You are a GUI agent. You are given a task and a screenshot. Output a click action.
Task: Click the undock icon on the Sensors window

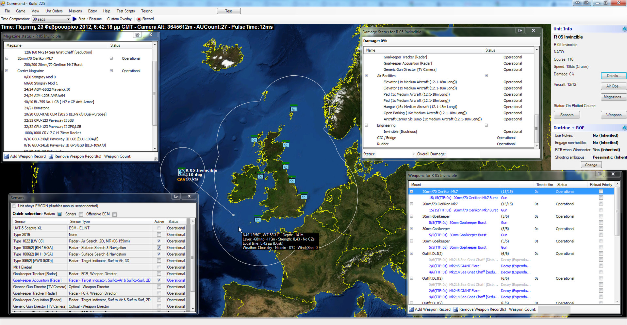175,196
